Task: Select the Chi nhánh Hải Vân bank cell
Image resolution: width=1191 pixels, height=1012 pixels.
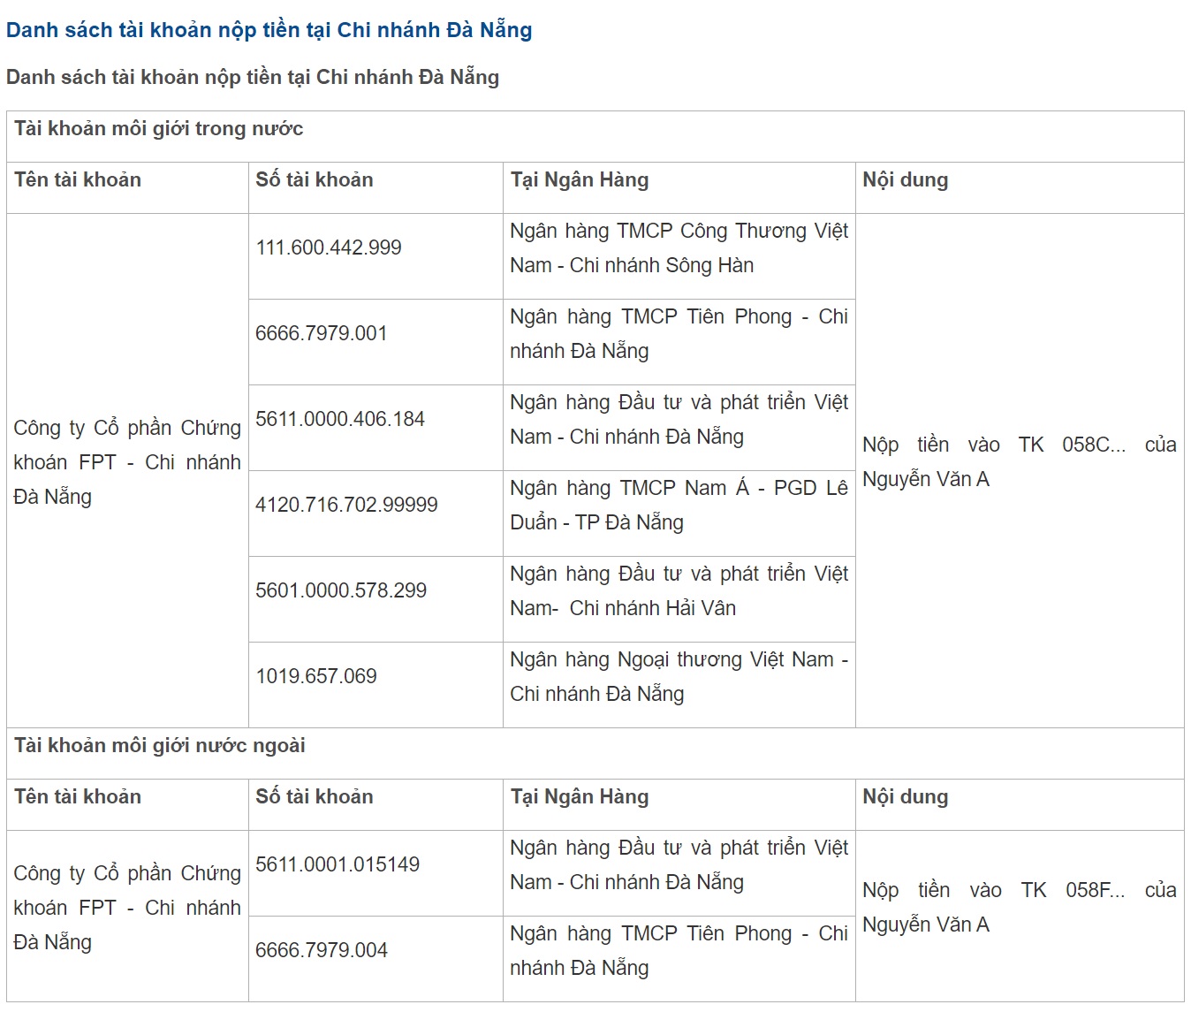Action: pos(678,591)
